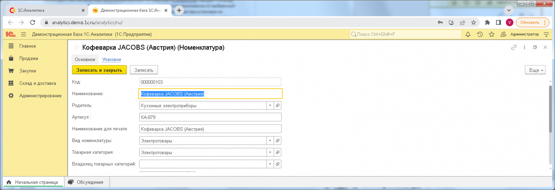Star this item as favorite in form header
The width and height of the screenshot is (555, 190).
[x=76, y=47]
